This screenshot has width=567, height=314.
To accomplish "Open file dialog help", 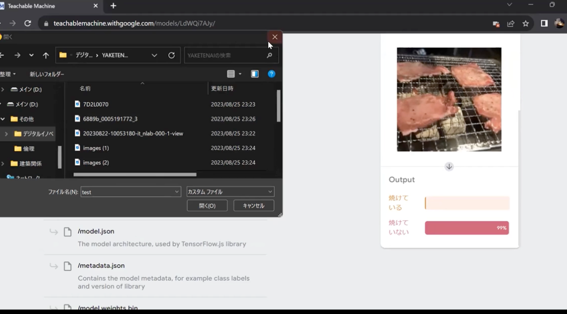I will tap(272, 74).
